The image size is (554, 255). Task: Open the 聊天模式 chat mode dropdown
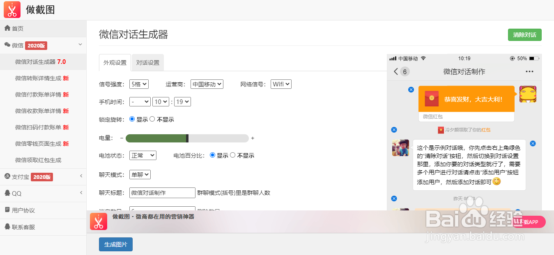(x=140, y=174)
